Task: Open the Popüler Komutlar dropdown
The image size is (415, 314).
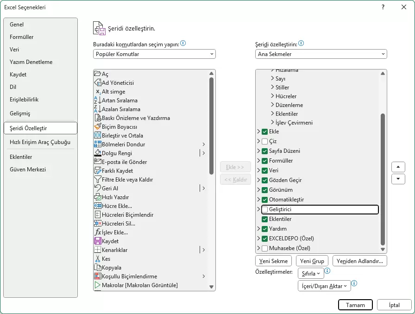Action: click(x=154, y=54)
